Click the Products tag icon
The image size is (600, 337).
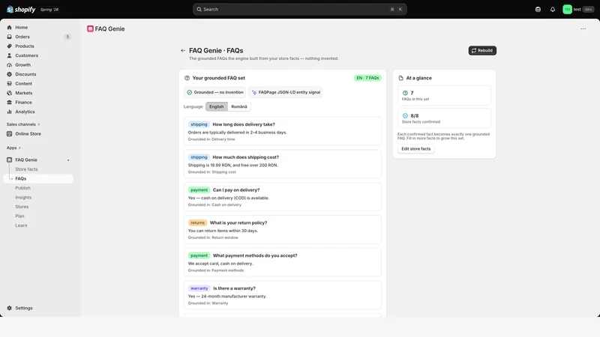coord(9,46)
